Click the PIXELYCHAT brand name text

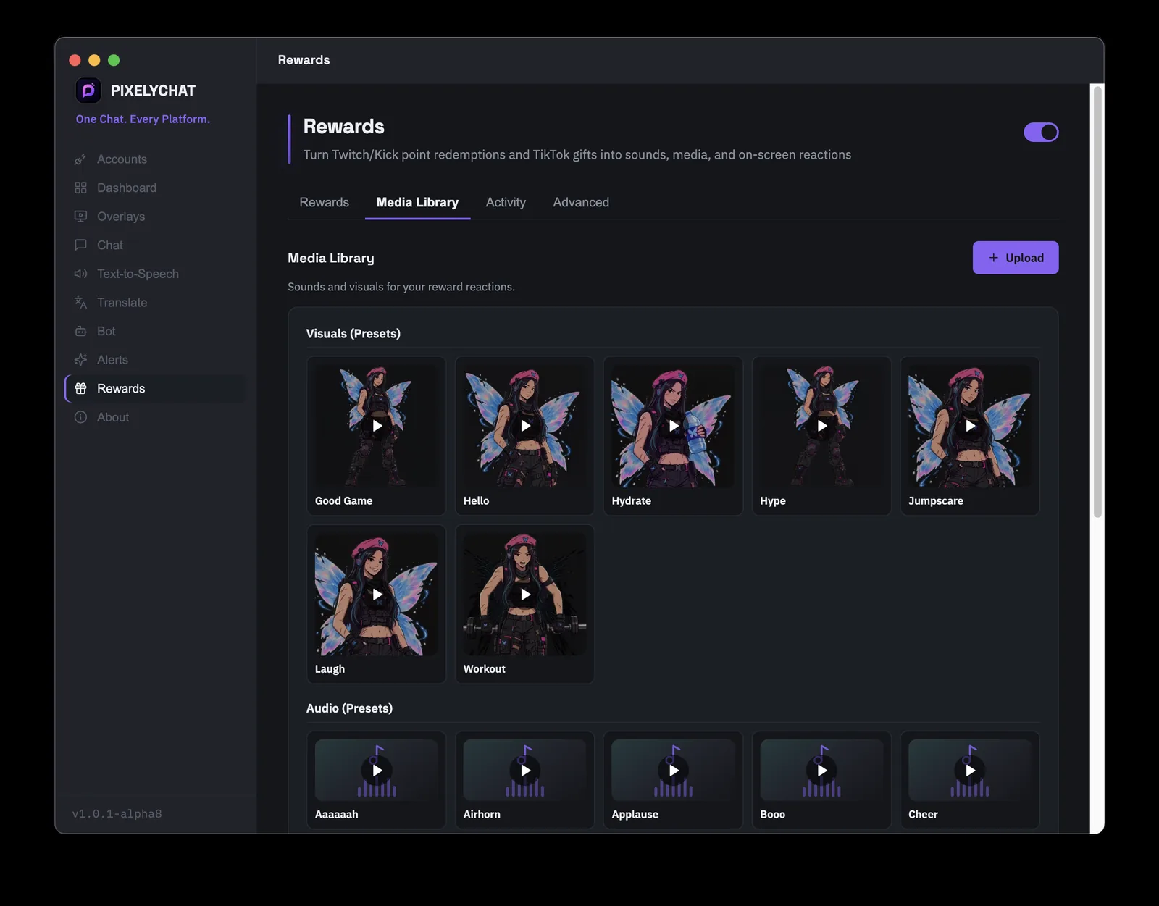click(153, 91)
